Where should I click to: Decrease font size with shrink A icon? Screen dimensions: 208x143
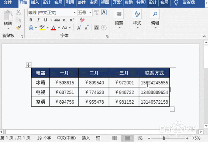[x=87, y=28]
